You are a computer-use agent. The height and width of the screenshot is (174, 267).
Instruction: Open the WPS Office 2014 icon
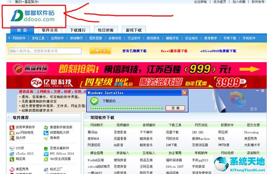point(46,154)
